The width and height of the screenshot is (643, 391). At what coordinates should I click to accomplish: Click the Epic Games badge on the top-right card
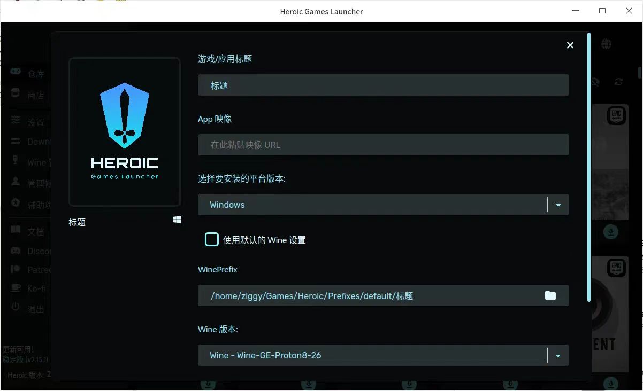[x=616, y=115]
